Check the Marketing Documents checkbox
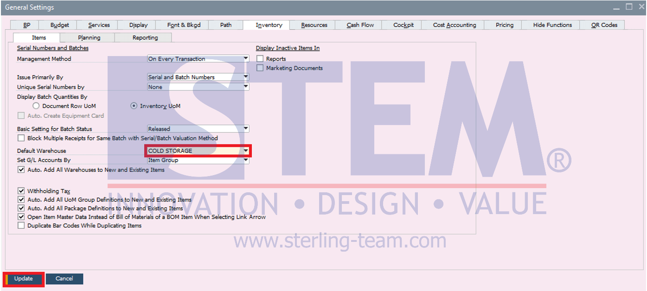Image resolution: width=647 pixels, height=291 pixels. [x=260, y=68]
